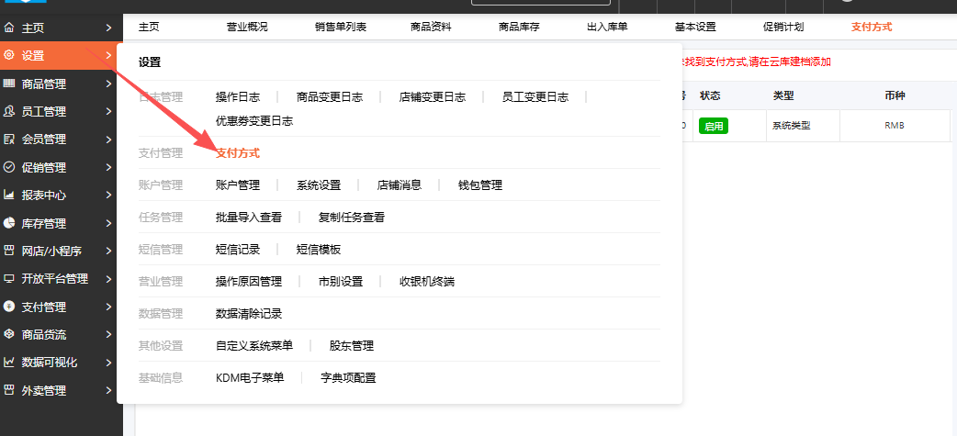
Task: Click the home icon beside 主页
Action: pos(9,28)
